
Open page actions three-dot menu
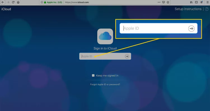point(159,2)
